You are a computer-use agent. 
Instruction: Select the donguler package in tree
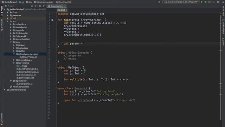click(20, 30)
